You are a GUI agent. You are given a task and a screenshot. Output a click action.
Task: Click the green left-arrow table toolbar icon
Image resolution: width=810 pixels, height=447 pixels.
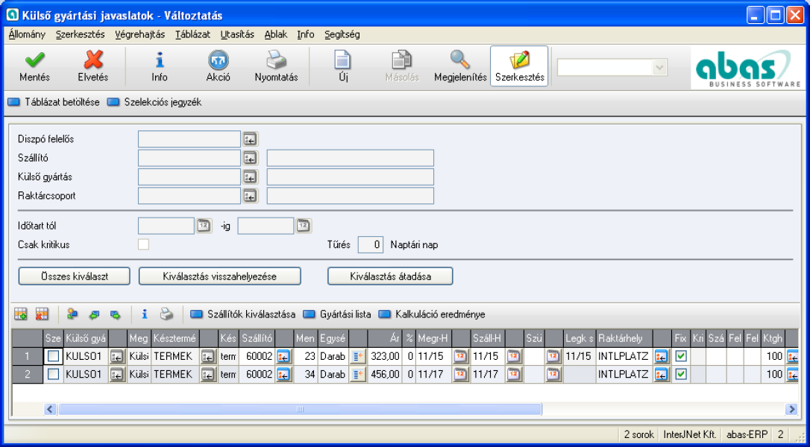tap(94, 314)
